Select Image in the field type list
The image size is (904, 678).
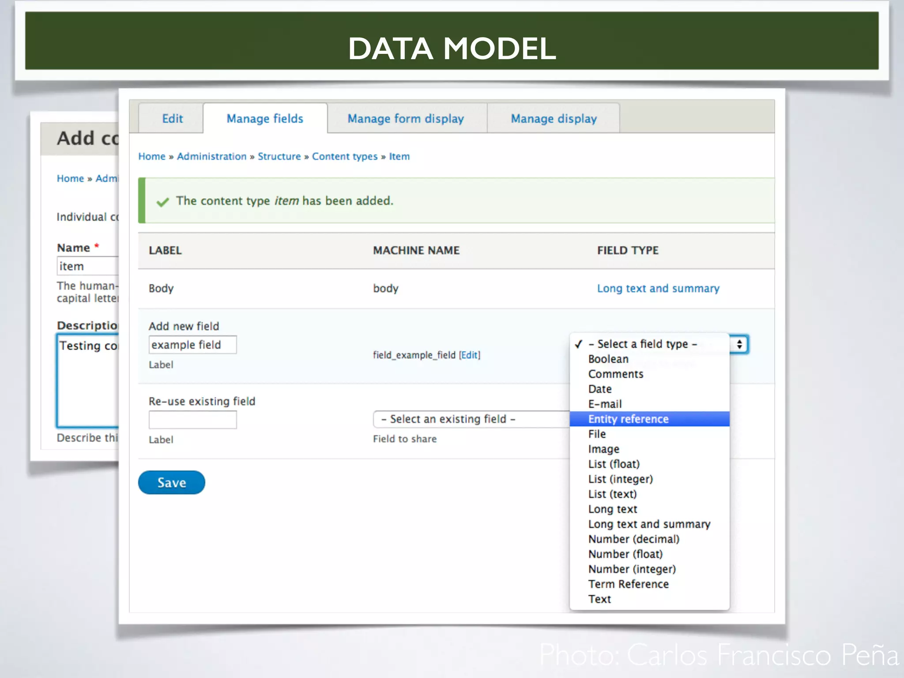pos(603,449)
